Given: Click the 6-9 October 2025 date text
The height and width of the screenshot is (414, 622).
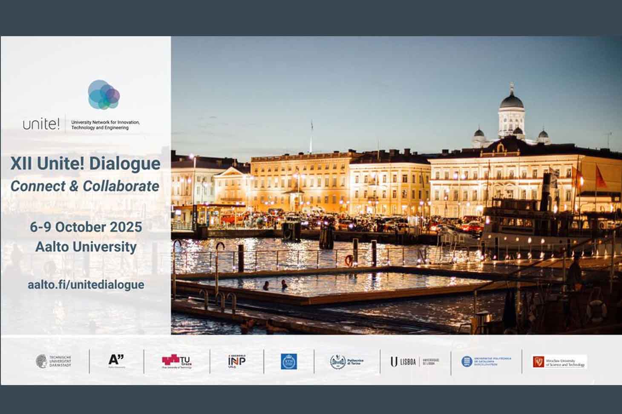Looking at the screenshot, I should click(86, 227).
